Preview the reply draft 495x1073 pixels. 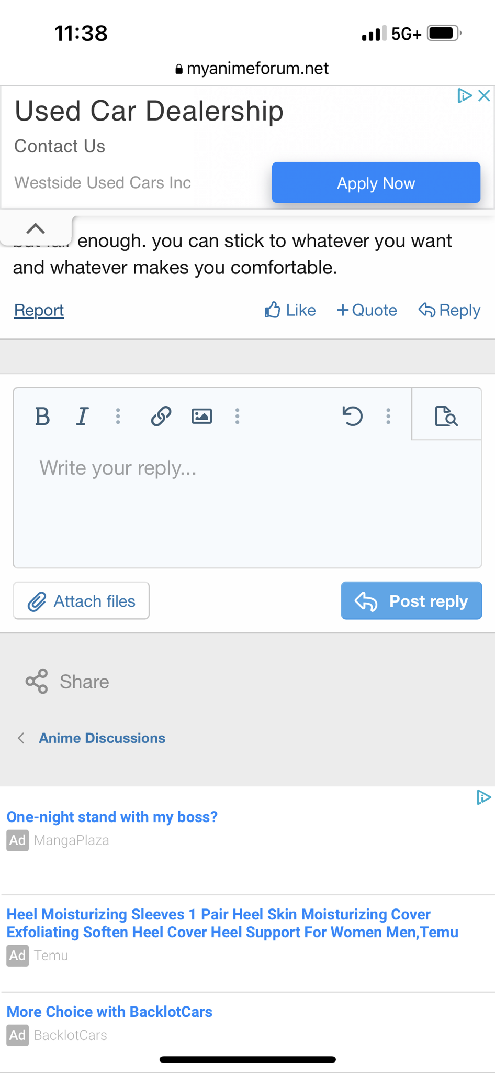(446, 417)
